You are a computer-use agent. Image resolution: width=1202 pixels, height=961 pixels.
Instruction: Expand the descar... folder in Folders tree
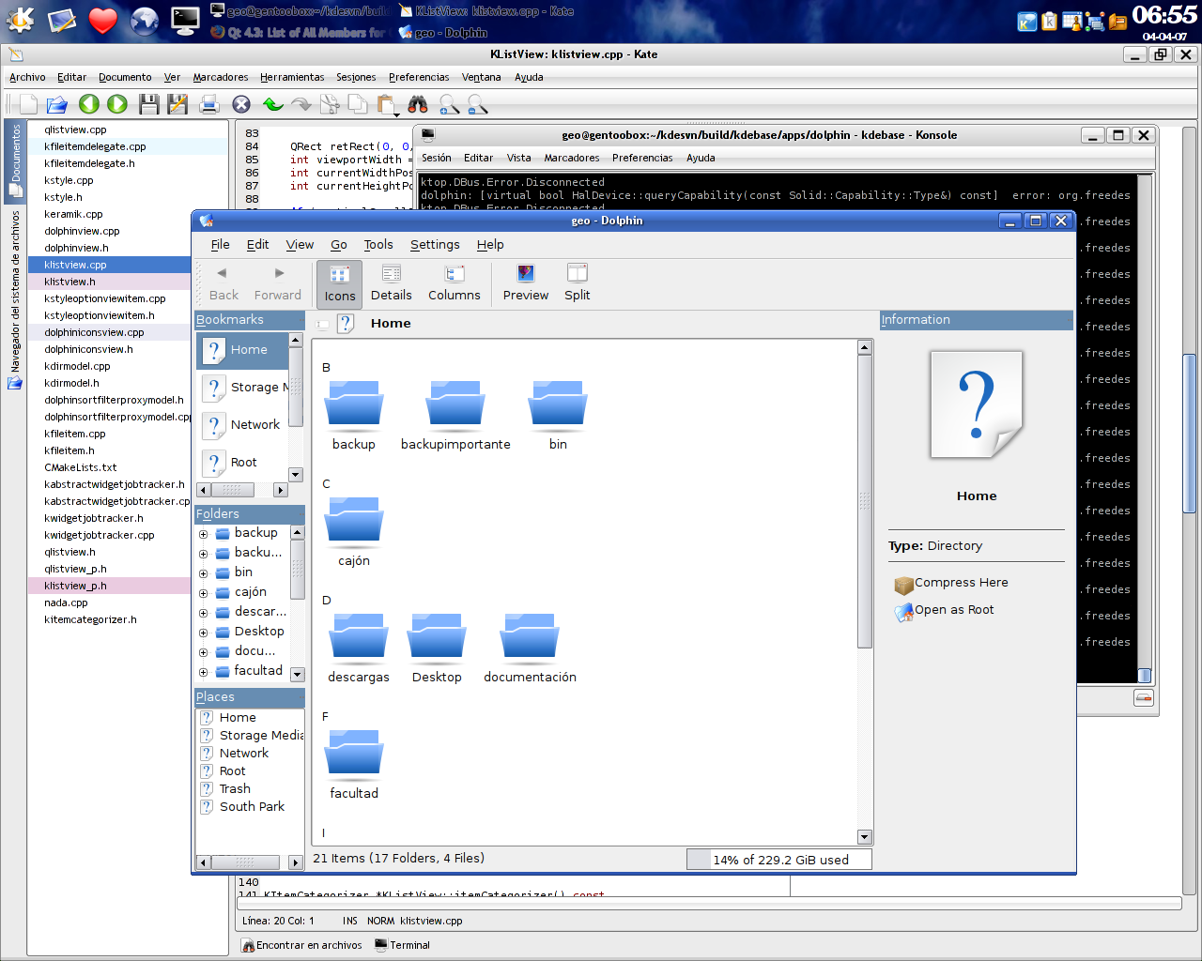(x=203, y=613)
